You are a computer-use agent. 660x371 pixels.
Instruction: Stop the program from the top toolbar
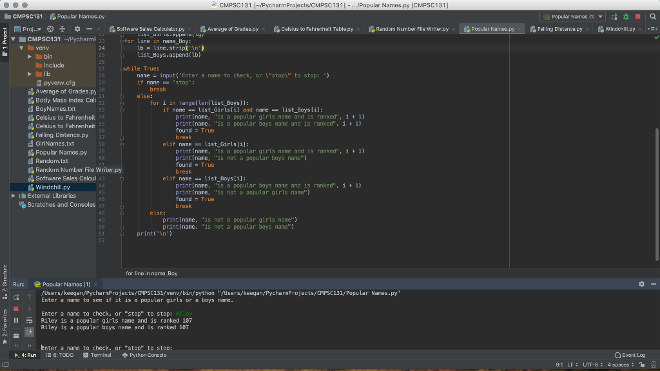coord(637,17)
